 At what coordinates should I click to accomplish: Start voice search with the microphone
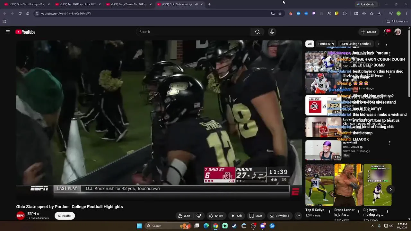(272, 32)
